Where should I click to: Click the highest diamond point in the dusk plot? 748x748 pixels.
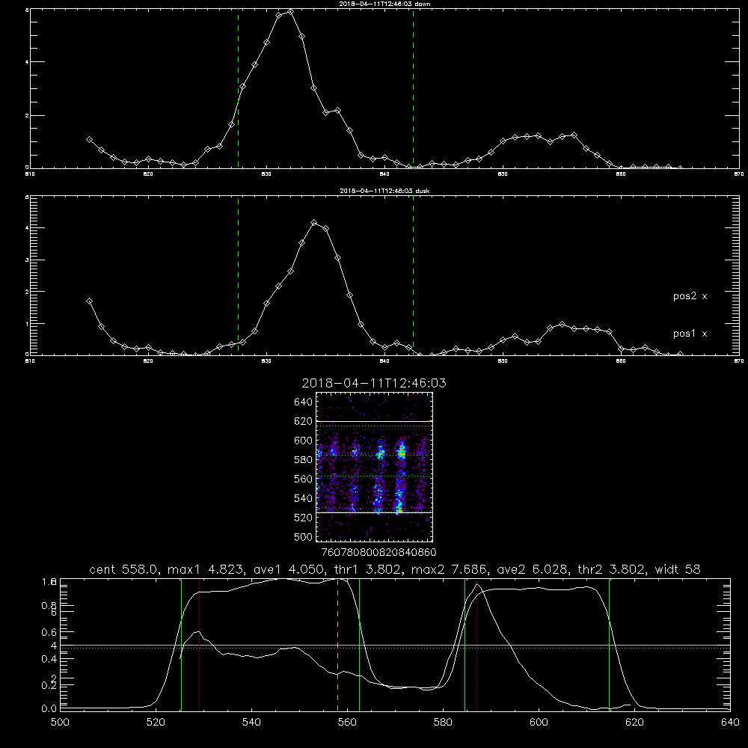click(313, 222)
